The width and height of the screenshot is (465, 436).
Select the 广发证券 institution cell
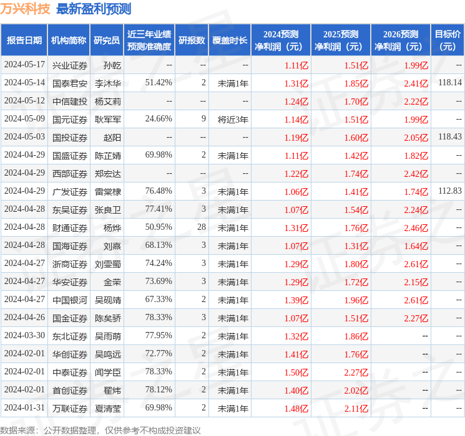(x=70, y=192)
